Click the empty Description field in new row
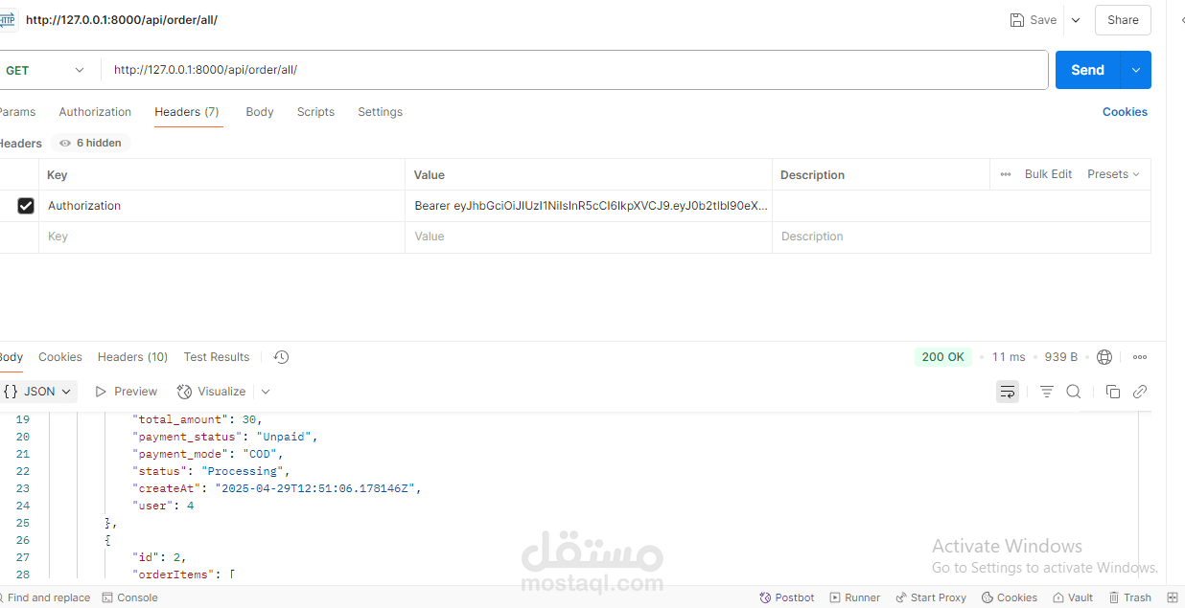Screen dimensions: 1185x608 [962, 236]
